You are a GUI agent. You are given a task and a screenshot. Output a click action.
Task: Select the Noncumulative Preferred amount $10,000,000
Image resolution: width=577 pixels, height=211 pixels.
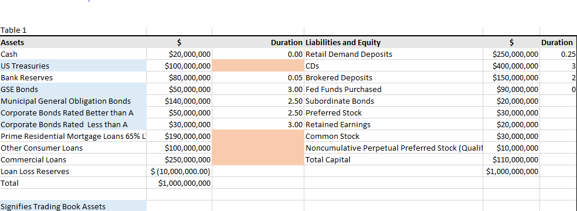point(511,148)
